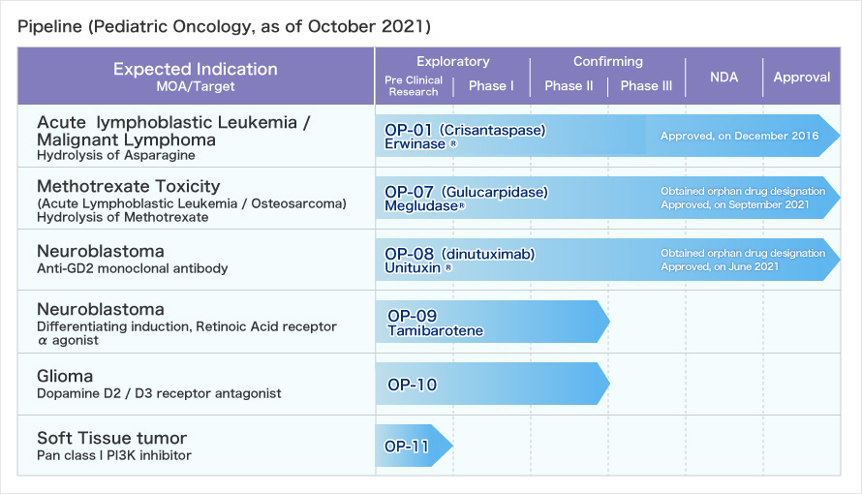Select the NDA column header
The height and width of the screenshot is (494, 862).
723,77
